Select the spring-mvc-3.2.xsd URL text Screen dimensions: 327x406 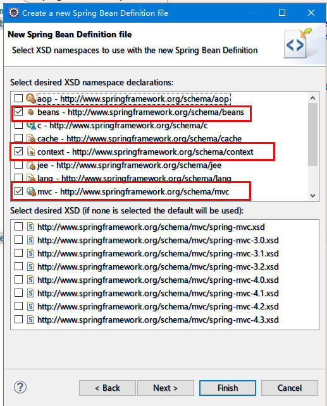[x=158, y=266]
